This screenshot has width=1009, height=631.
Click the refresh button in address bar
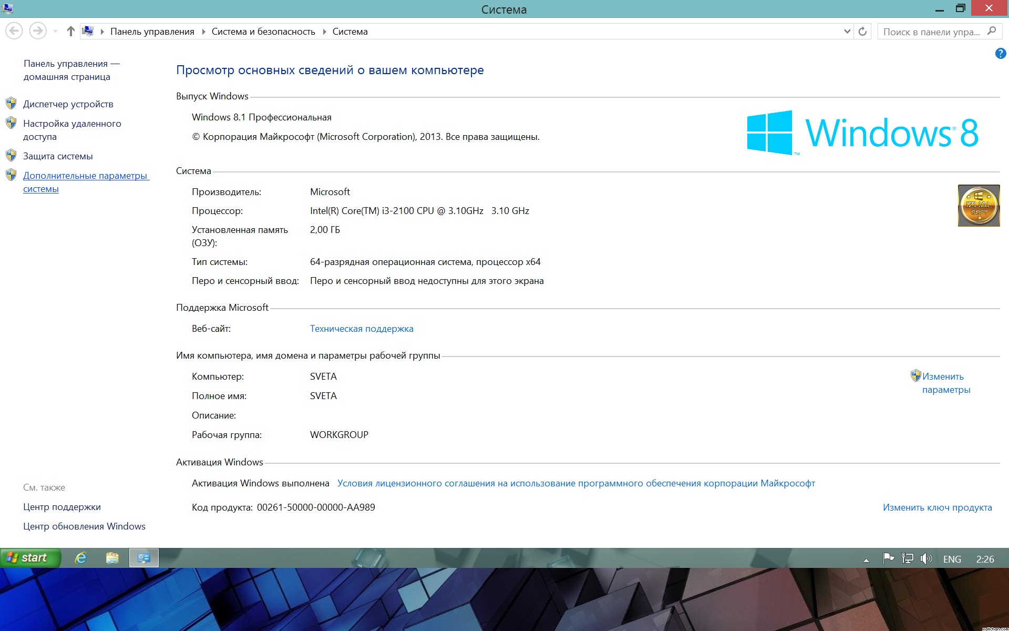[862, 32]
